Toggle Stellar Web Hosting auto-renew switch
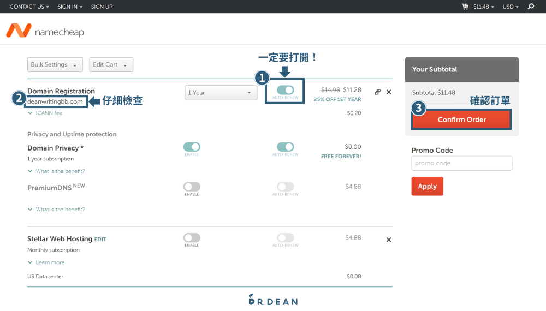This screenshot has height=311, width=546. (x=285, y=237)
